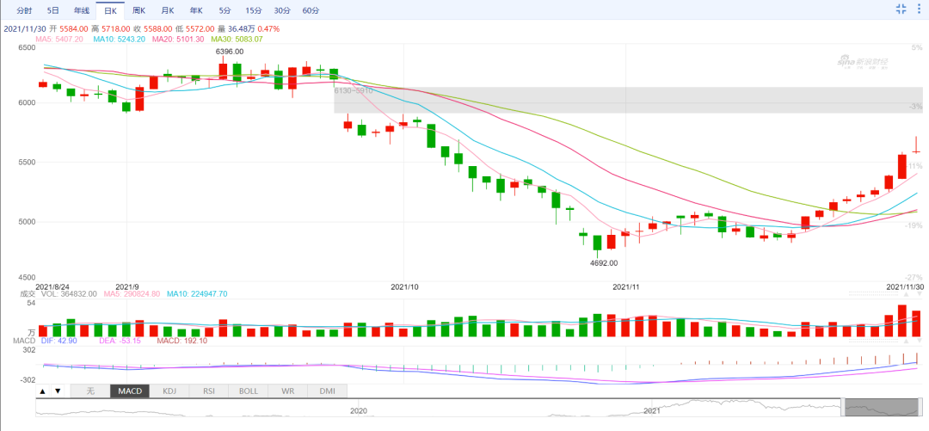Click the down arrow indicator button

pos(58,391)
